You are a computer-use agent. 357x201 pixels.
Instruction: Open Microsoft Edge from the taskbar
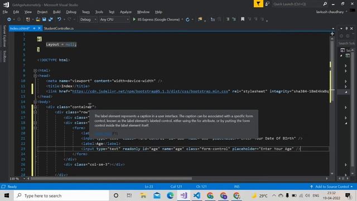pos(170,195)
